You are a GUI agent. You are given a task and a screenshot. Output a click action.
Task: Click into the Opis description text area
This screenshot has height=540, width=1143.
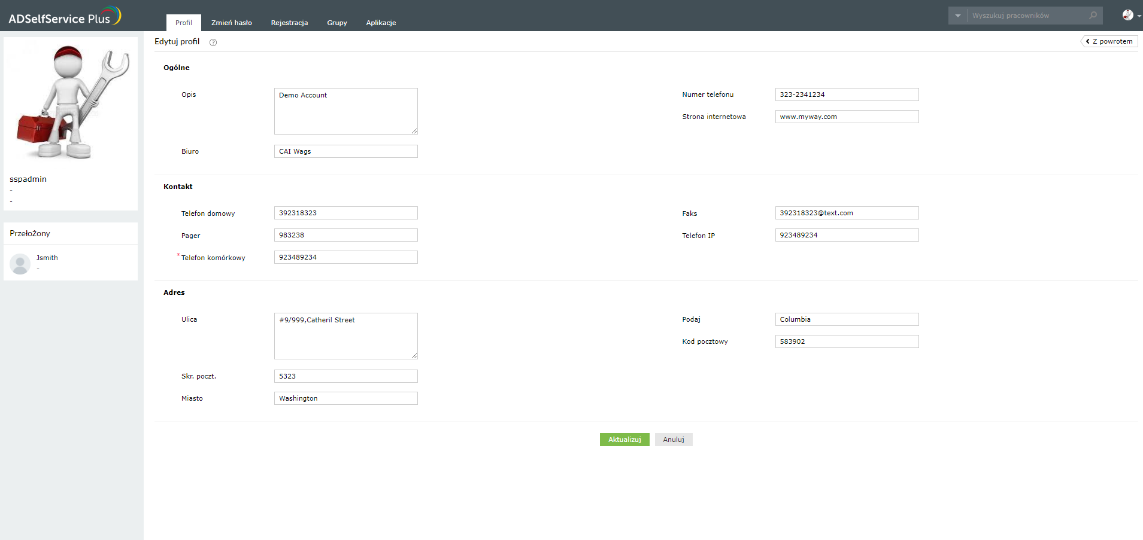(x=345, y=111)
